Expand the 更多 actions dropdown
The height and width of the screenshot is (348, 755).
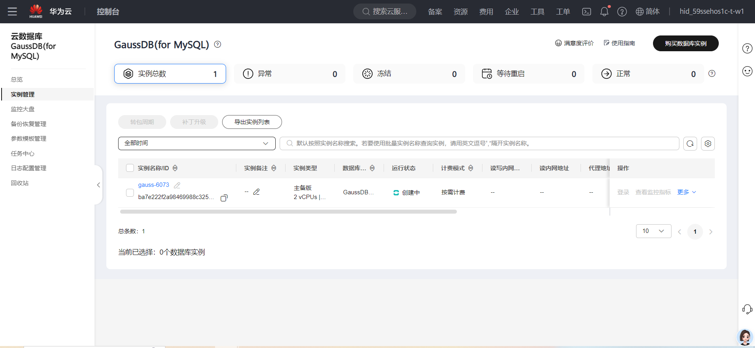coord(686,192)
